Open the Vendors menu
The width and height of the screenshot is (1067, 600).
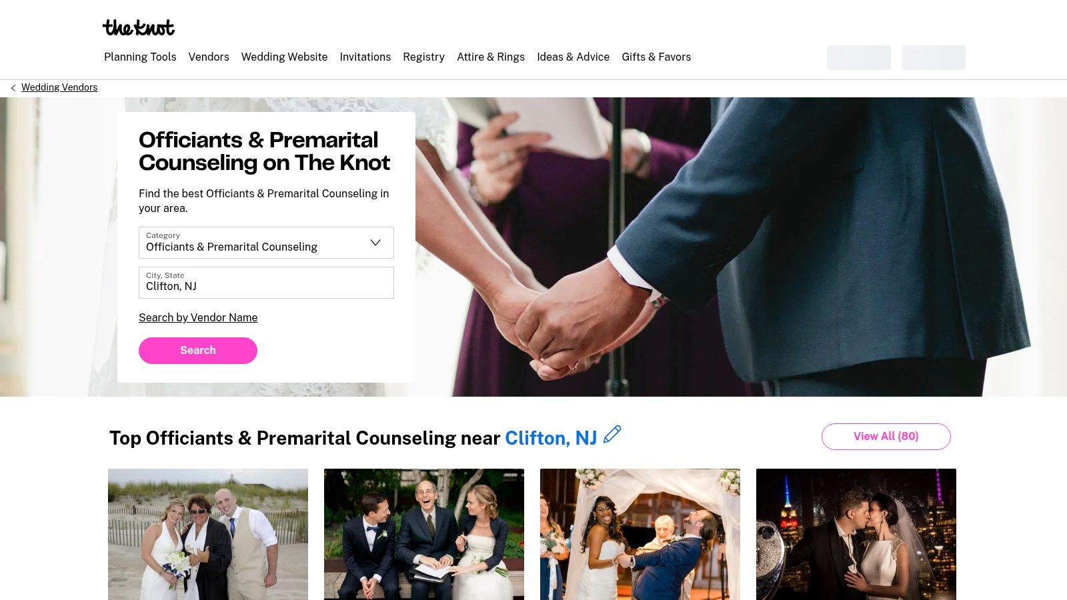coord(209,57)
